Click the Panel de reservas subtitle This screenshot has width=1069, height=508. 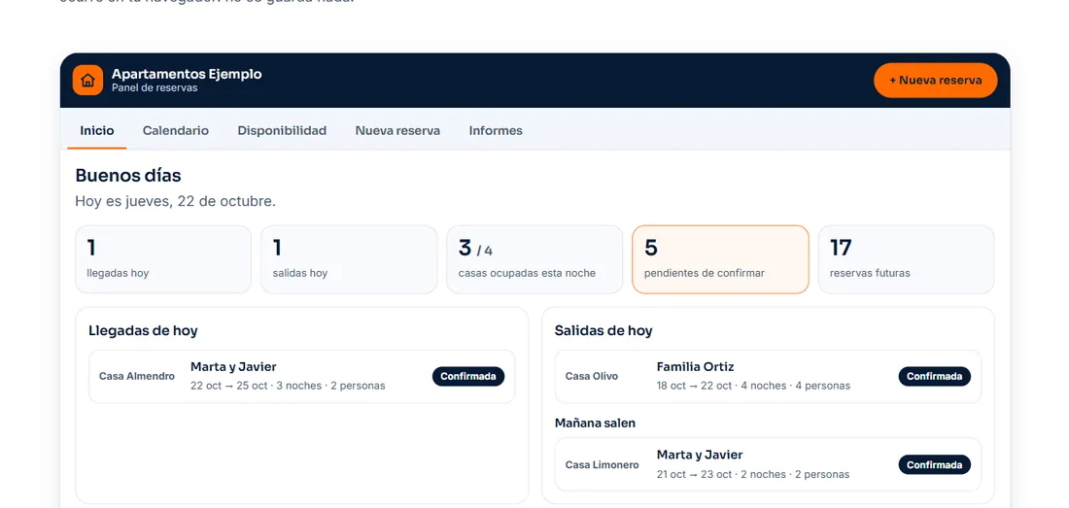(x=155, y=87)
